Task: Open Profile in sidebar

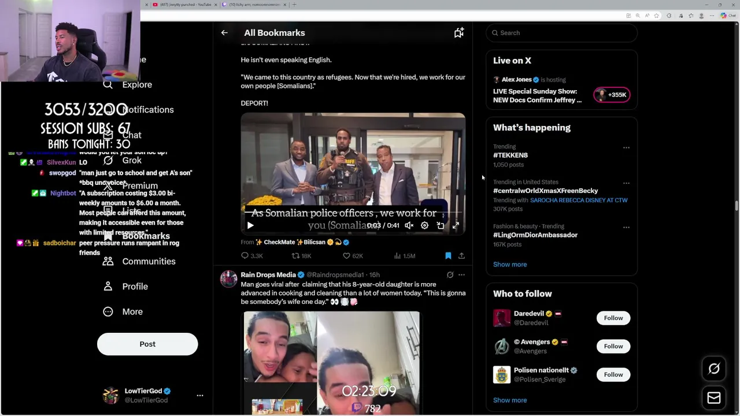Action: (125, 287)
